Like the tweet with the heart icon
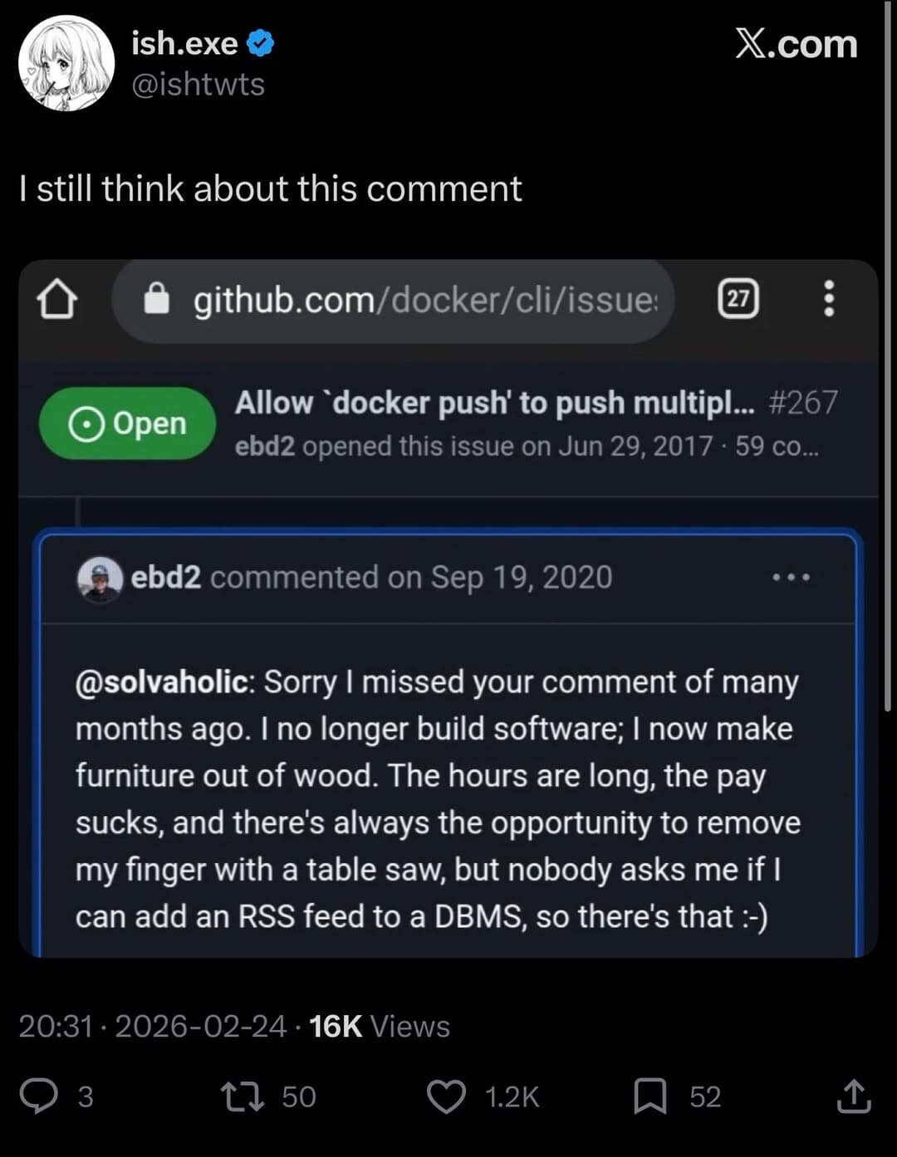Screen dimensions: 897x1157 pyautogui.click(x=446, y=1096)
